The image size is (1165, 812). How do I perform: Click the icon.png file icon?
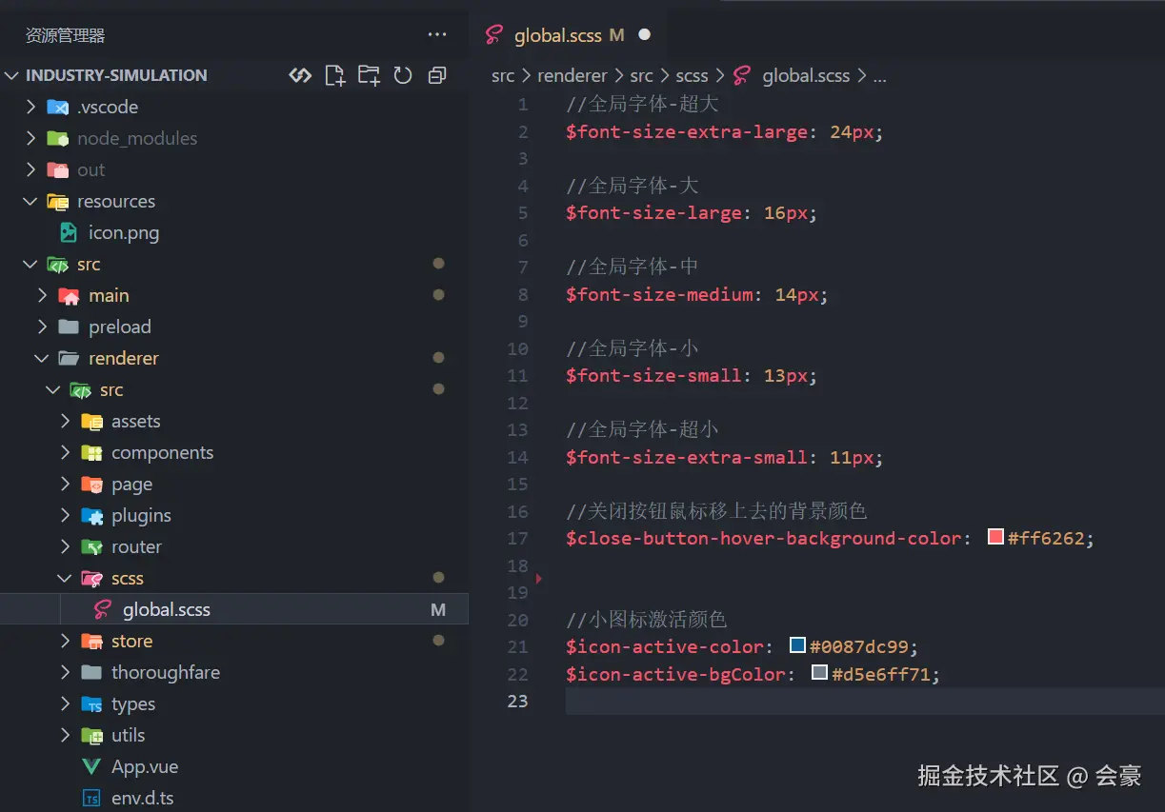[x=69, y=232]
